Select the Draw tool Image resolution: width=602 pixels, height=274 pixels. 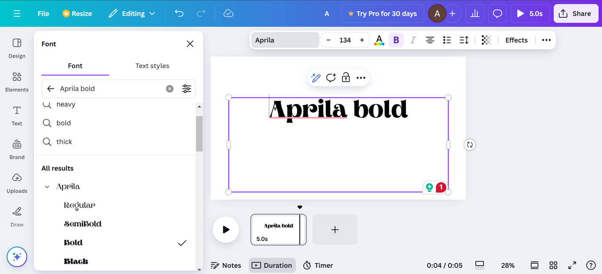click(x=17, y=217)
